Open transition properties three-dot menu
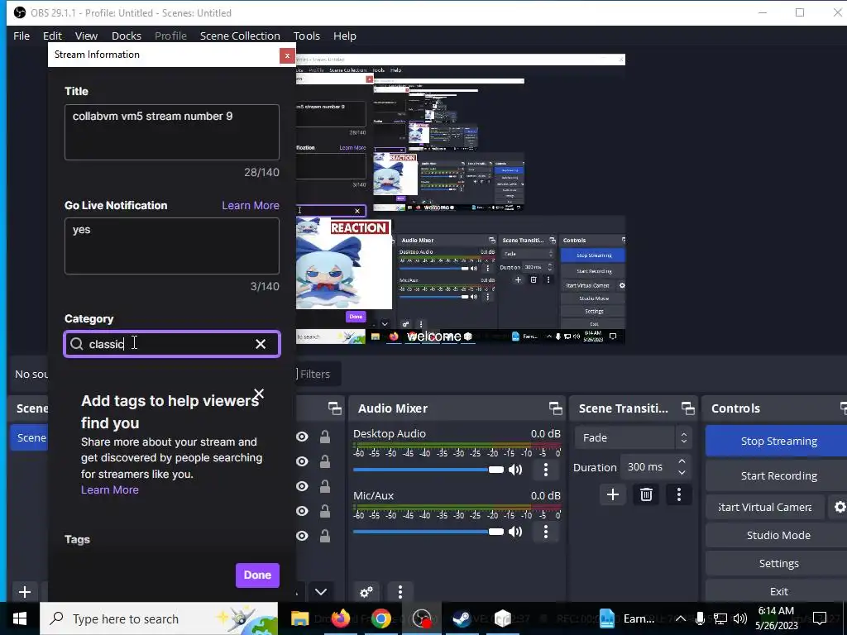847x635 pixels. (x=679, y=494)
